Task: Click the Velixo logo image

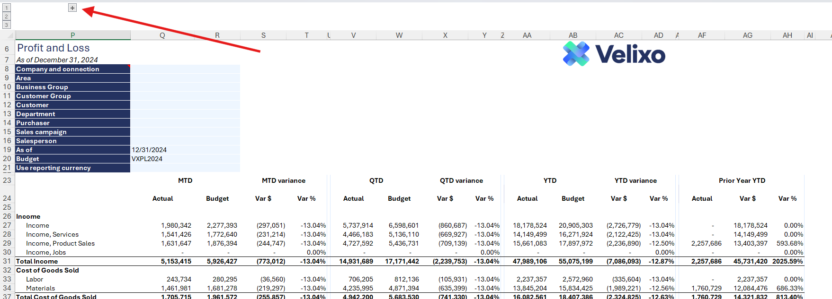Action: 614,54
